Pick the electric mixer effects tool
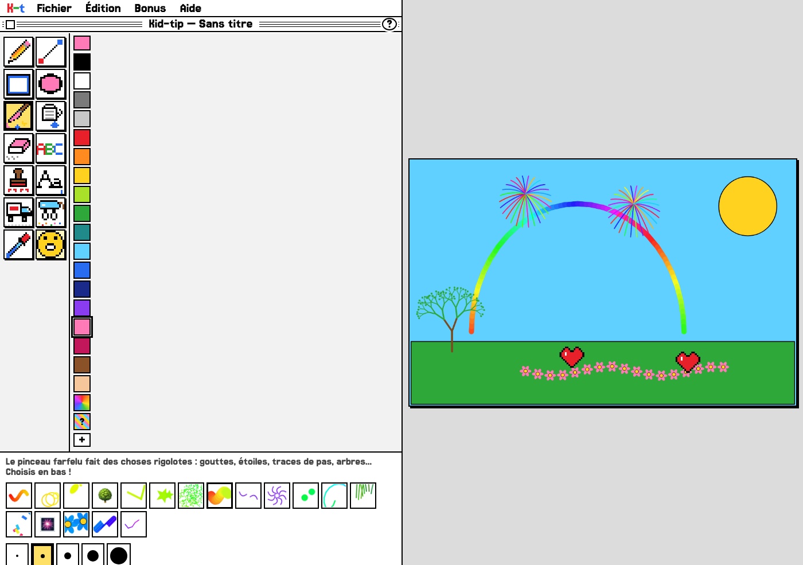Screen dimensions: 803x565 click(51, 212)
